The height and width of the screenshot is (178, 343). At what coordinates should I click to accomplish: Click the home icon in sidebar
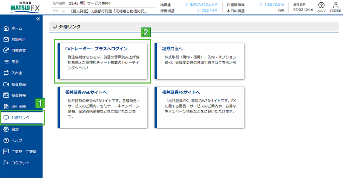click(x=6, y=28)
